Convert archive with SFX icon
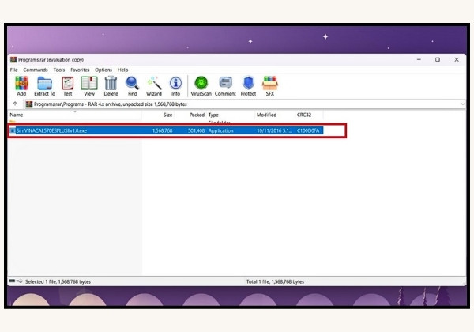474x332 pixels. tap(270, 86)
